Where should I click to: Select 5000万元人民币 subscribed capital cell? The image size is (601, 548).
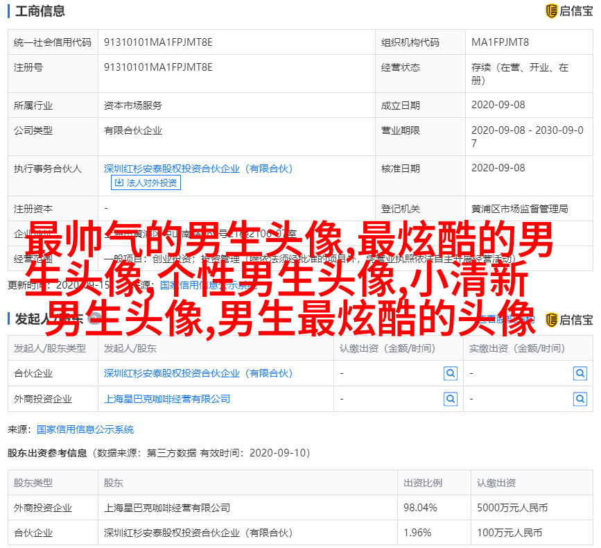(x=532, y=508)
